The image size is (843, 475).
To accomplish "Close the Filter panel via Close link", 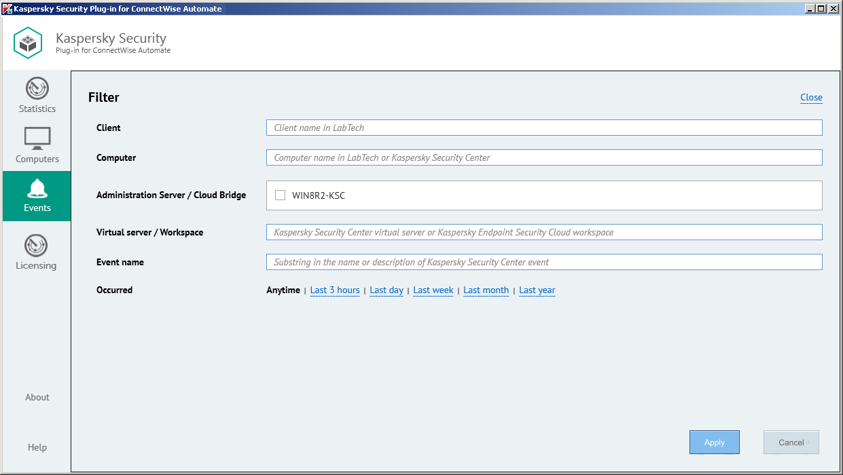I will click(x=811, y=97).
